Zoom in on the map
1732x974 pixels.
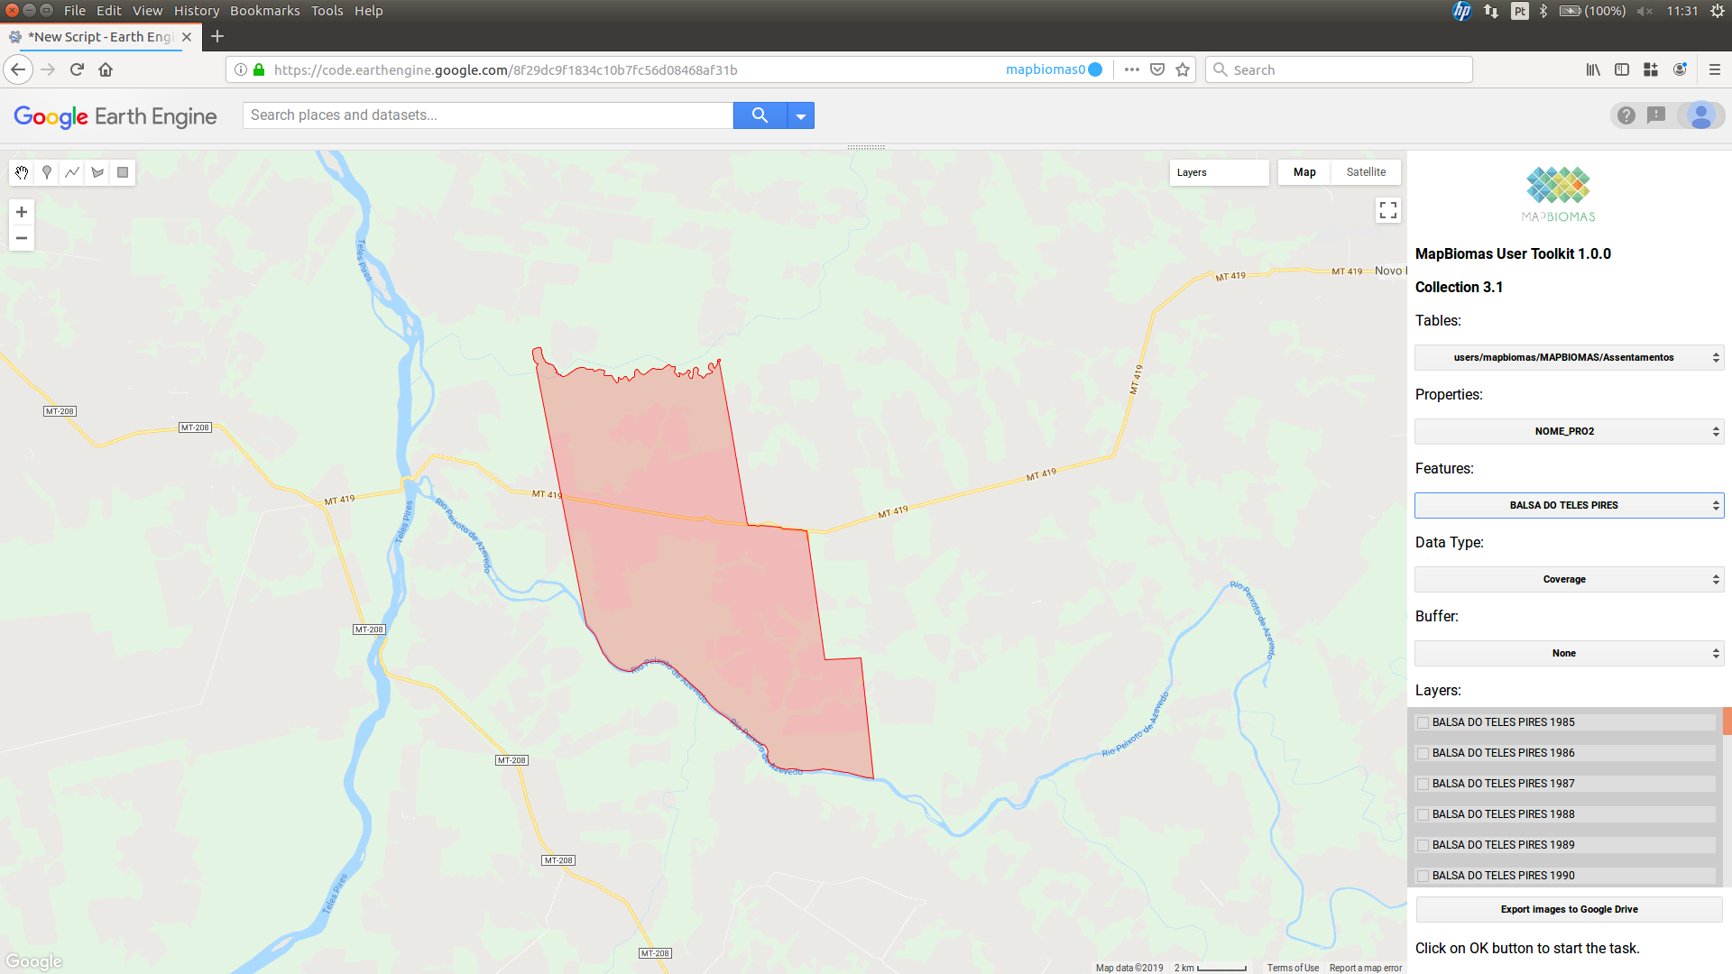(x=22, y=212)
